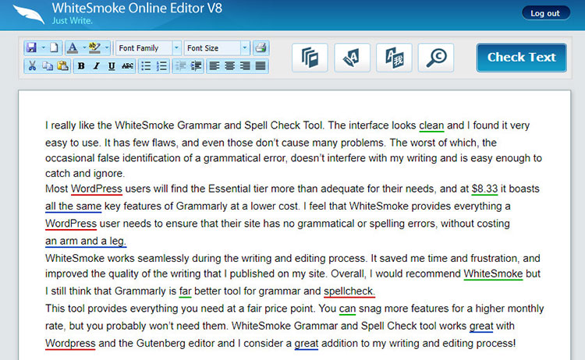585x360 pixels.
Task: Increase the paragraph indent
Action: (196, 66)
